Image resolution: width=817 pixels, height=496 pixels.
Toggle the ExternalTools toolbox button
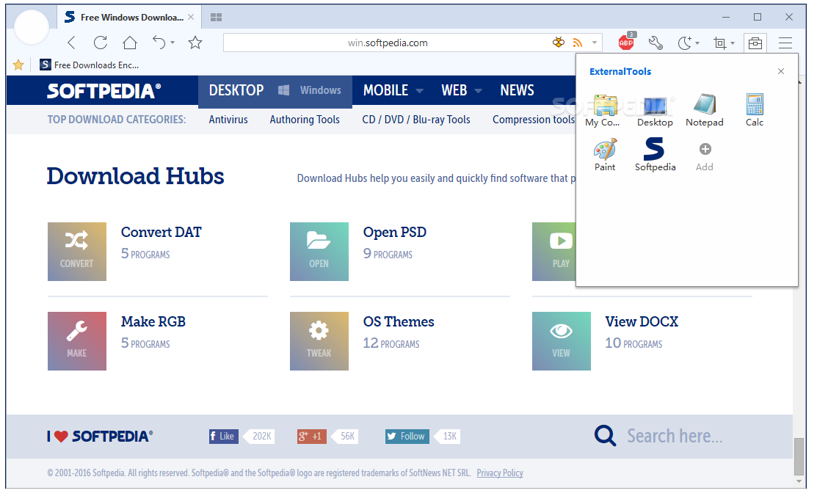pyautogui.click(x=755, y=43)
